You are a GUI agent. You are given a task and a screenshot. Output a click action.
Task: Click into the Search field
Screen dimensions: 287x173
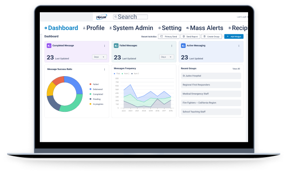[130, 17]
